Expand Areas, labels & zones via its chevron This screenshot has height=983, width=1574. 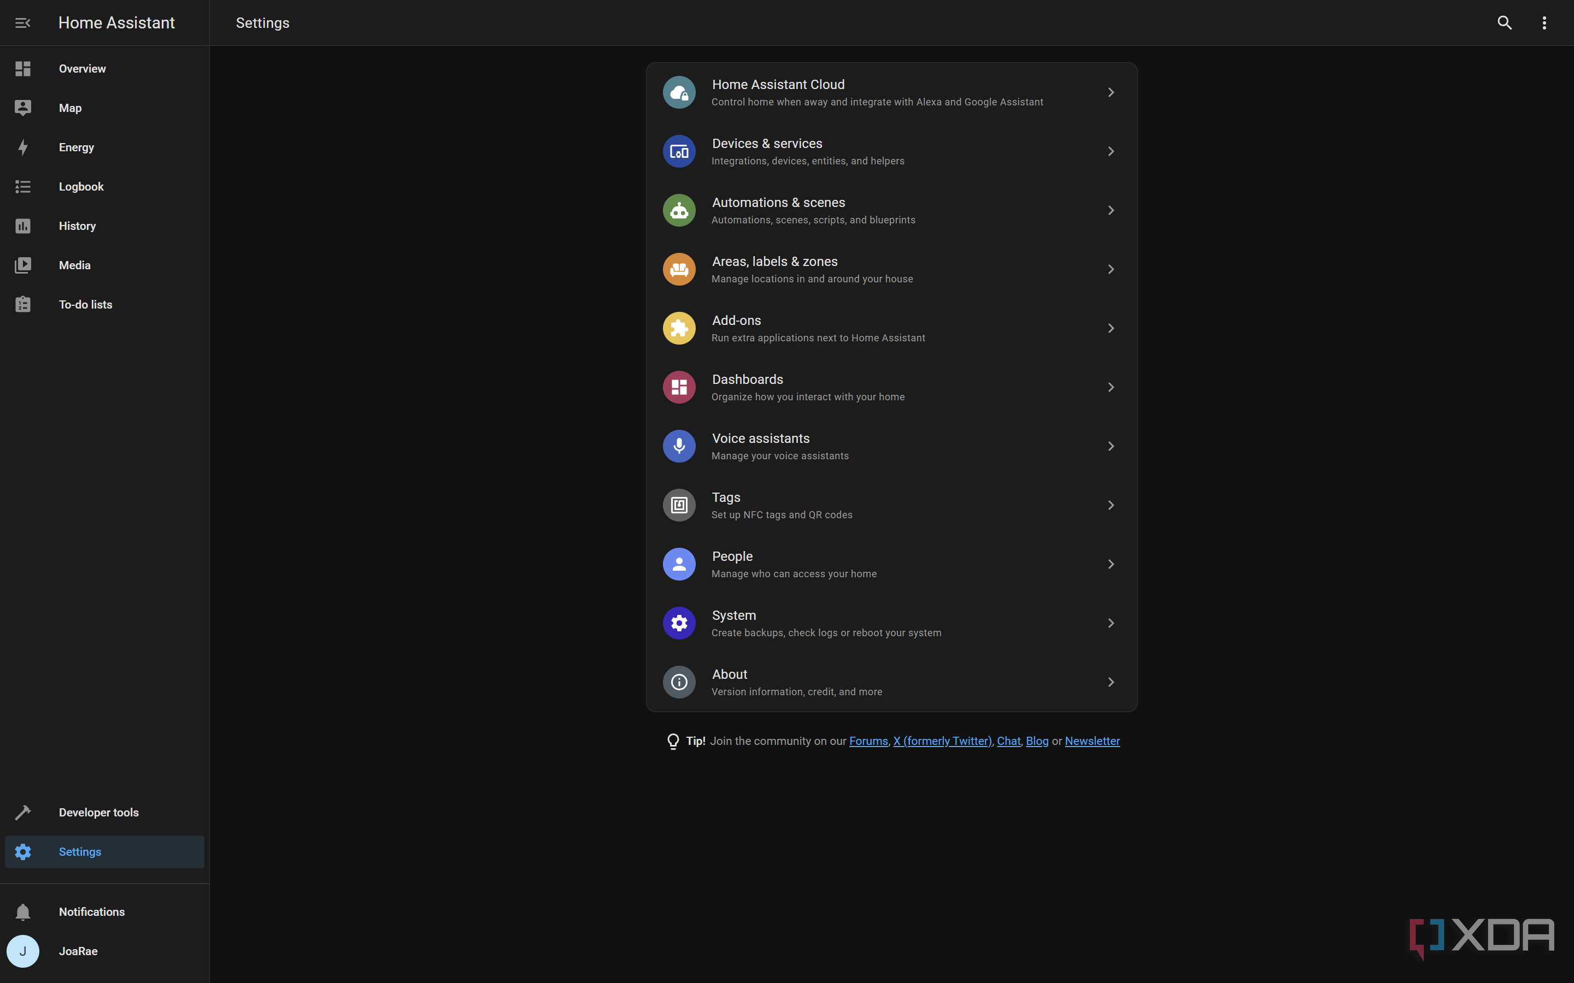pos(1111,269)
